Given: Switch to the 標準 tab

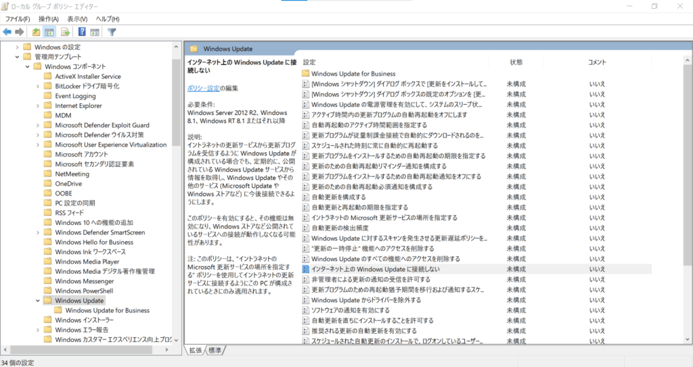Looking at the screenshot, I should (x=215, y=350).
